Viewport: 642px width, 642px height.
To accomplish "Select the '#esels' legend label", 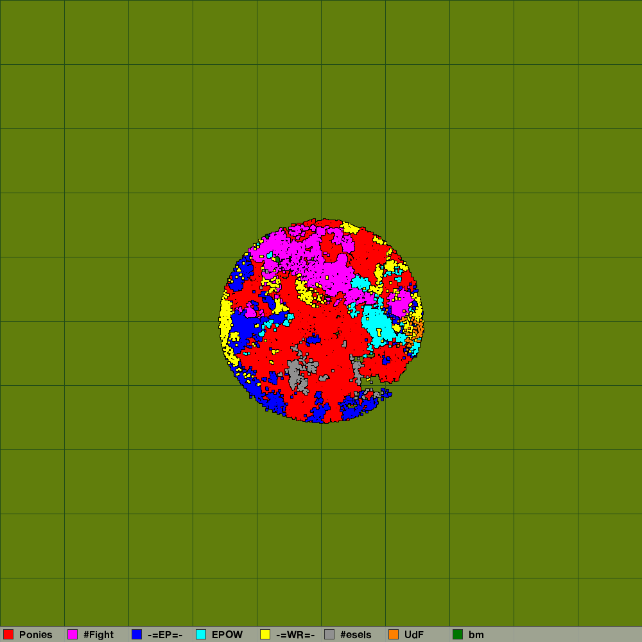I will (356, 635).
